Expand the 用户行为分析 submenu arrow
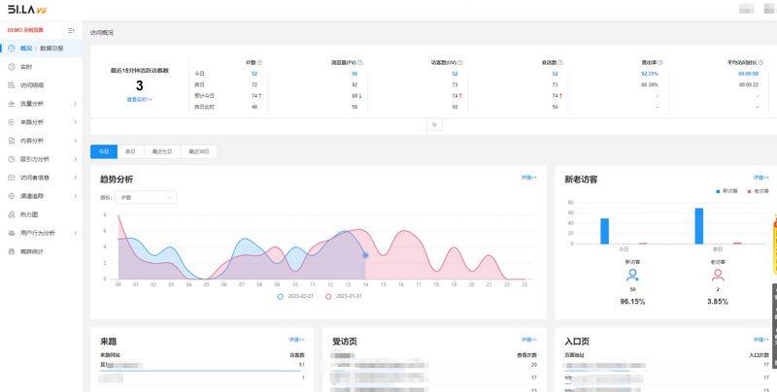Viewport: 777px width, 392px height. 76,233
